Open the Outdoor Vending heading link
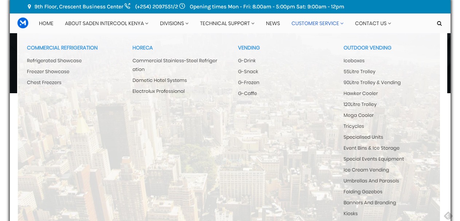This screenshot has height=221, width=460. [x=367, y=48]
